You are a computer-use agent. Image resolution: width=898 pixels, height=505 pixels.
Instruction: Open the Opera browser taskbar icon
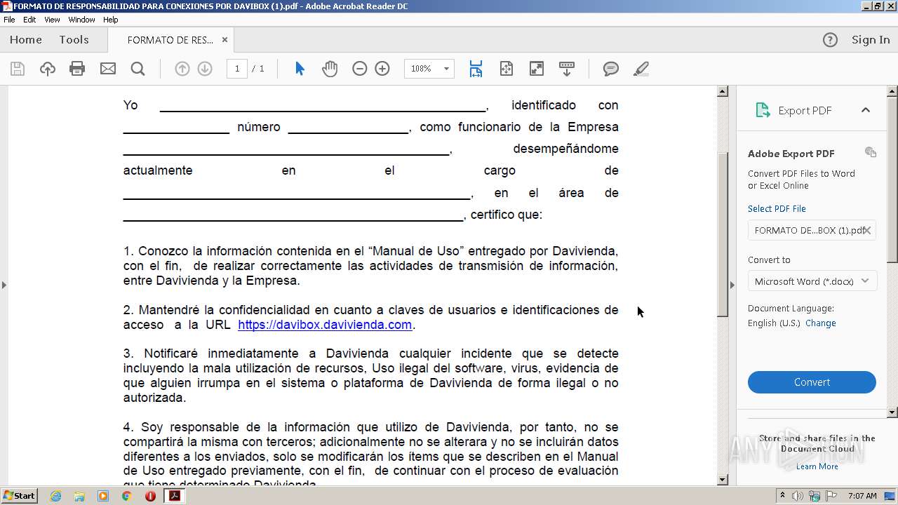click(x=150, y=496)
